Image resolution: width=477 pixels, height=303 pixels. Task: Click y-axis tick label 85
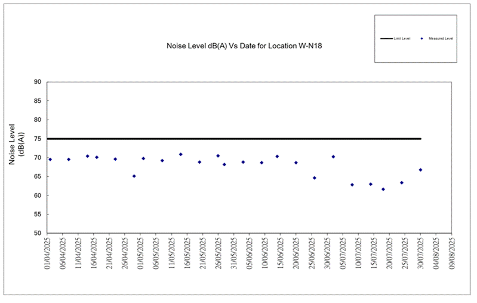[38, 101]
